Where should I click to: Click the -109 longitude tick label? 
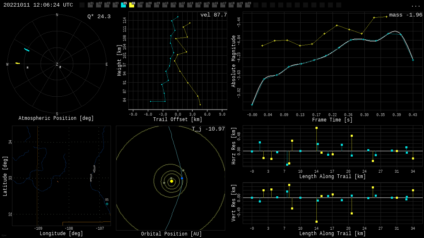coord(38,228)
